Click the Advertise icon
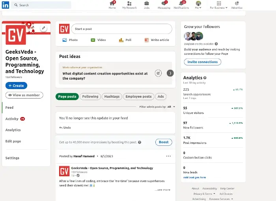 [x=237, y=5]
